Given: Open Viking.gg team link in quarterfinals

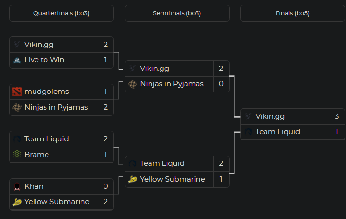Looking at the screenshot, I should click(39, 45).
